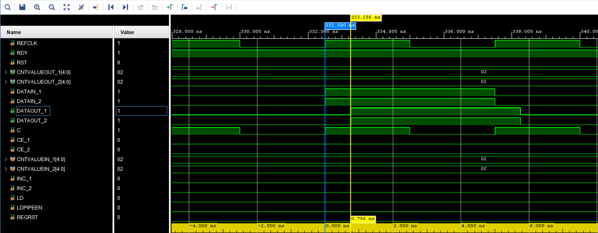598x233 pixels.
Task: Click the 333.256 ns yellow cursor label
Action: pos(366,17)
